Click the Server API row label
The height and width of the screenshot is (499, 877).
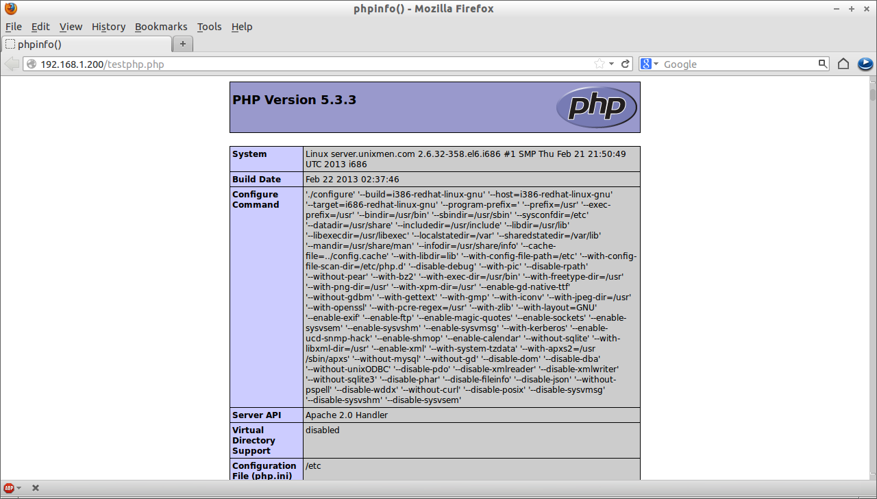pos(256,415)
